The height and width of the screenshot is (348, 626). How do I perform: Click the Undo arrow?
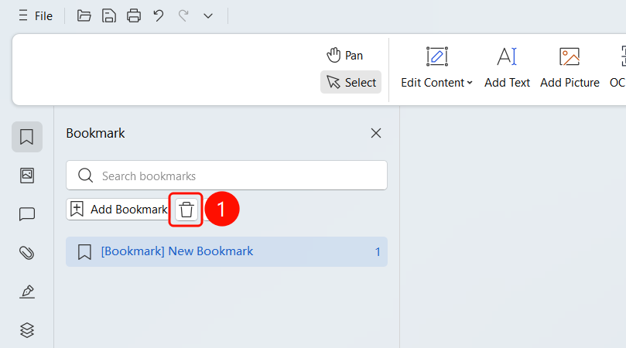click(159, 16)
